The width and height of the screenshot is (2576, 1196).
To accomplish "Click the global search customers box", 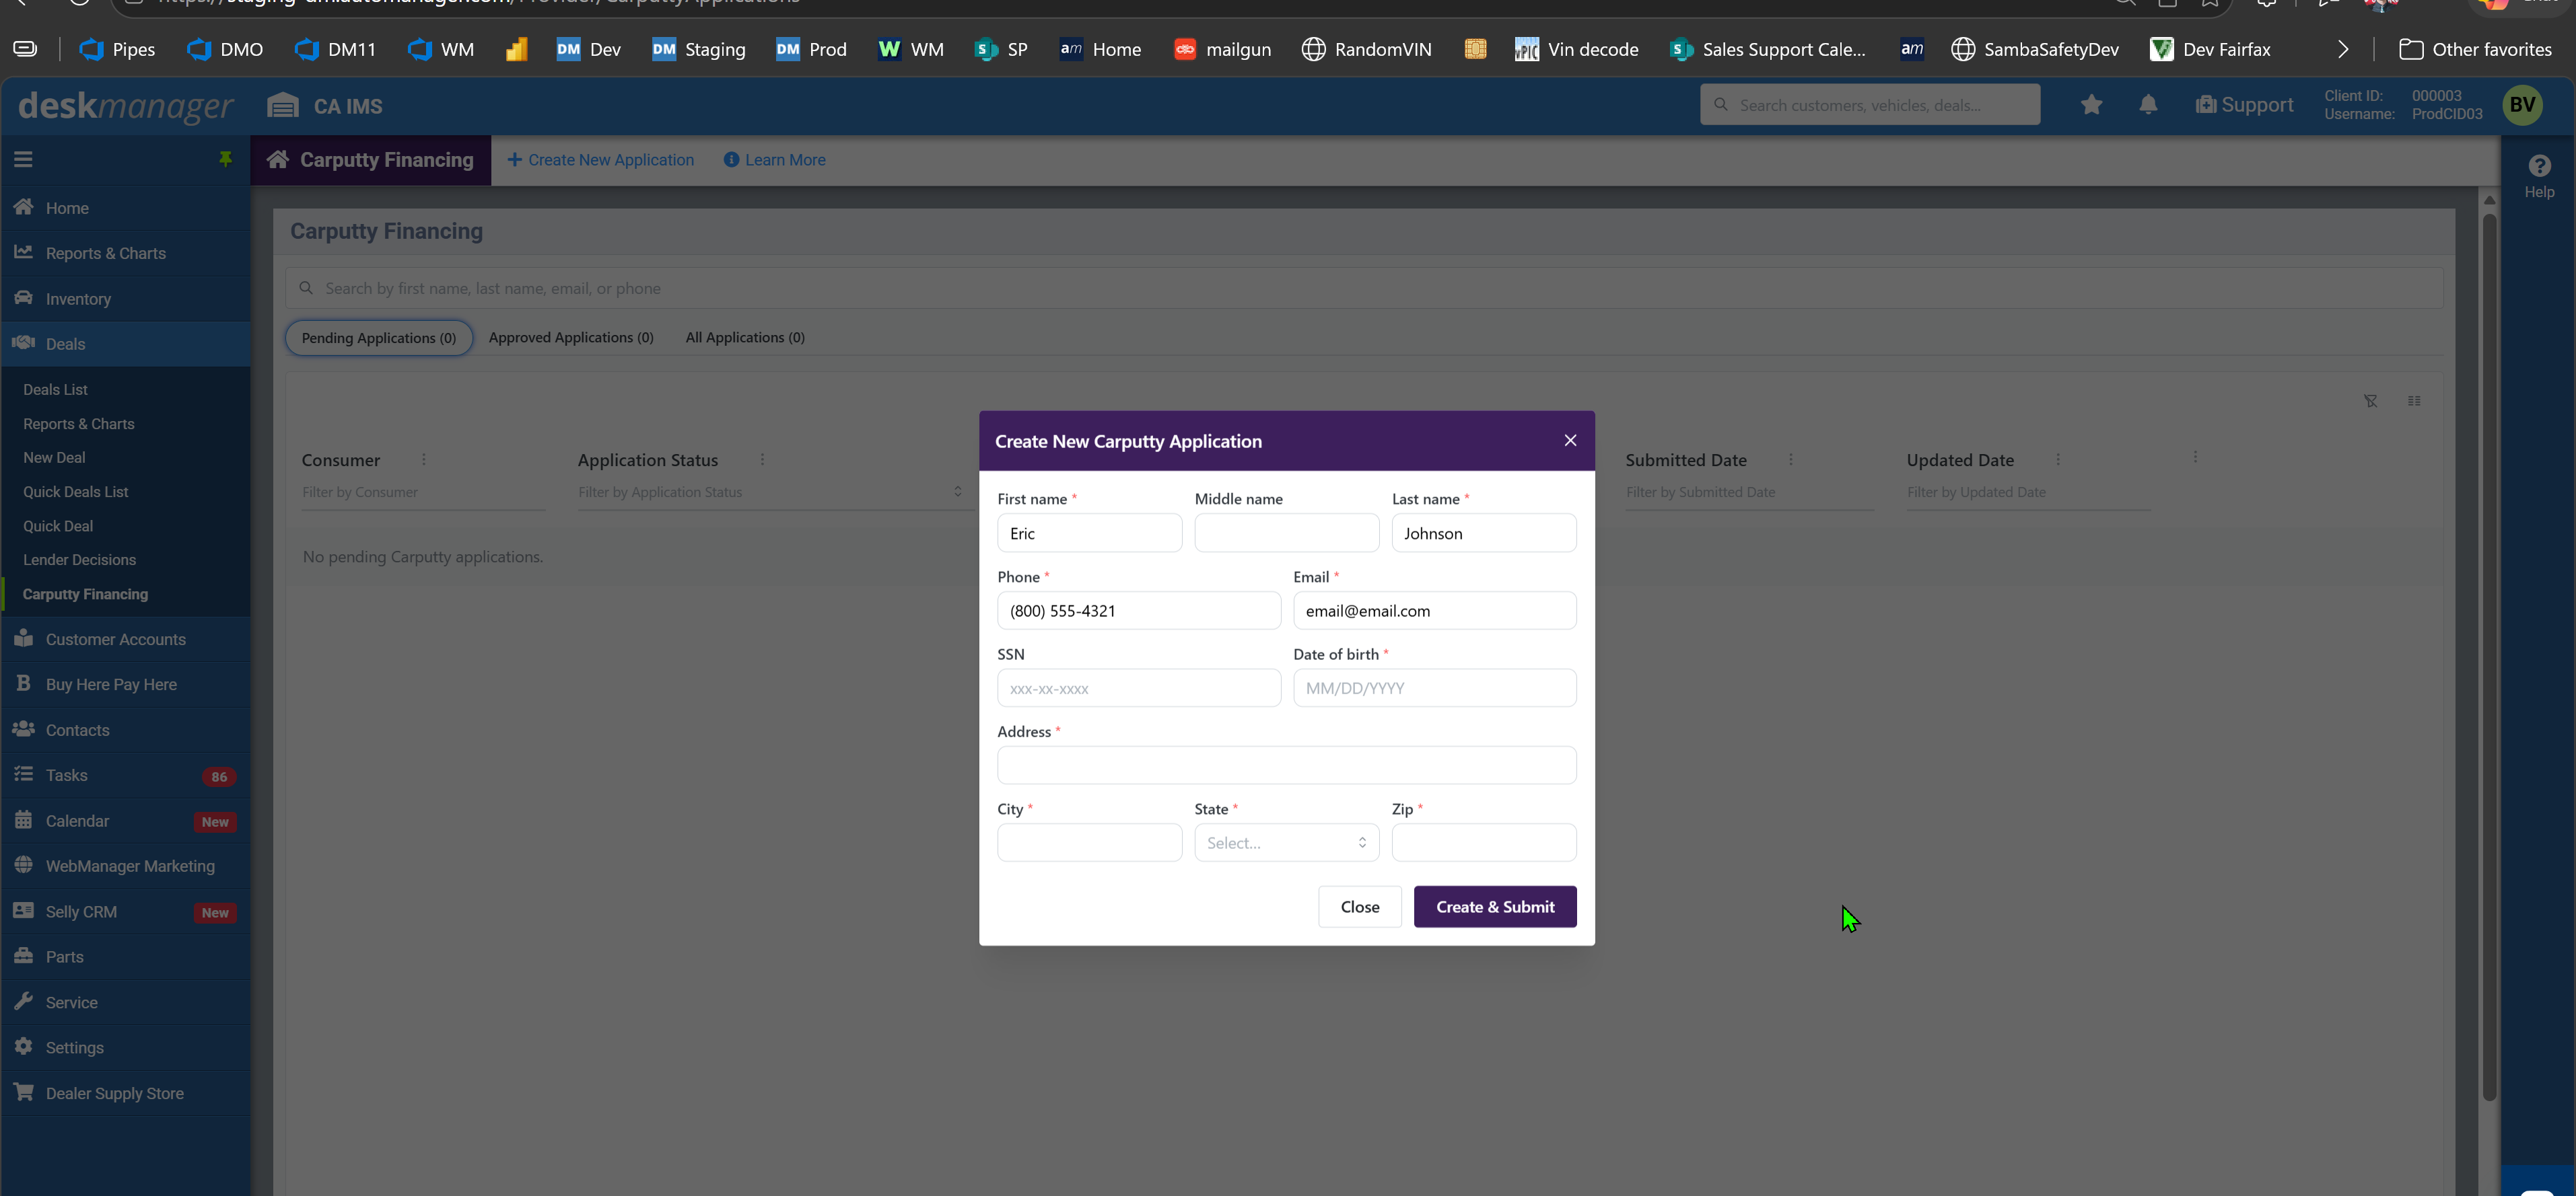I will (x=1870, y=105).
